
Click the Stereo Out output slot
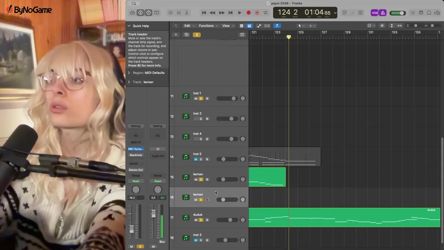(x=136, y=170)
